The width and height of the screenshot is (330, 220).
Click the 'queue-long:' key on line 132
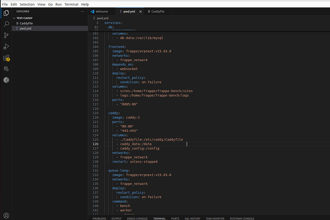(x=119, y=170)
